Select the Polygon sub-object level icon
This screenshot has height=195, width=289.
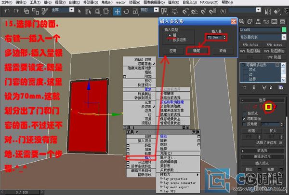click(x=268, y=107)
